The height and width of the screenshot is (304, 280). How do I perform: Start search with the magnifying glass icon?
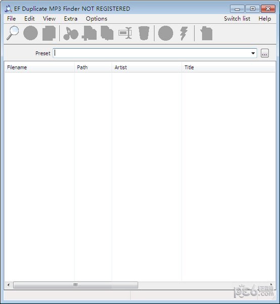pos(13,33)
